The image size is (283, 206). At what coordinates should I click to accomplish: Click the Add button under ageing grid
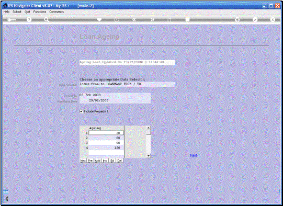(98, 161)
